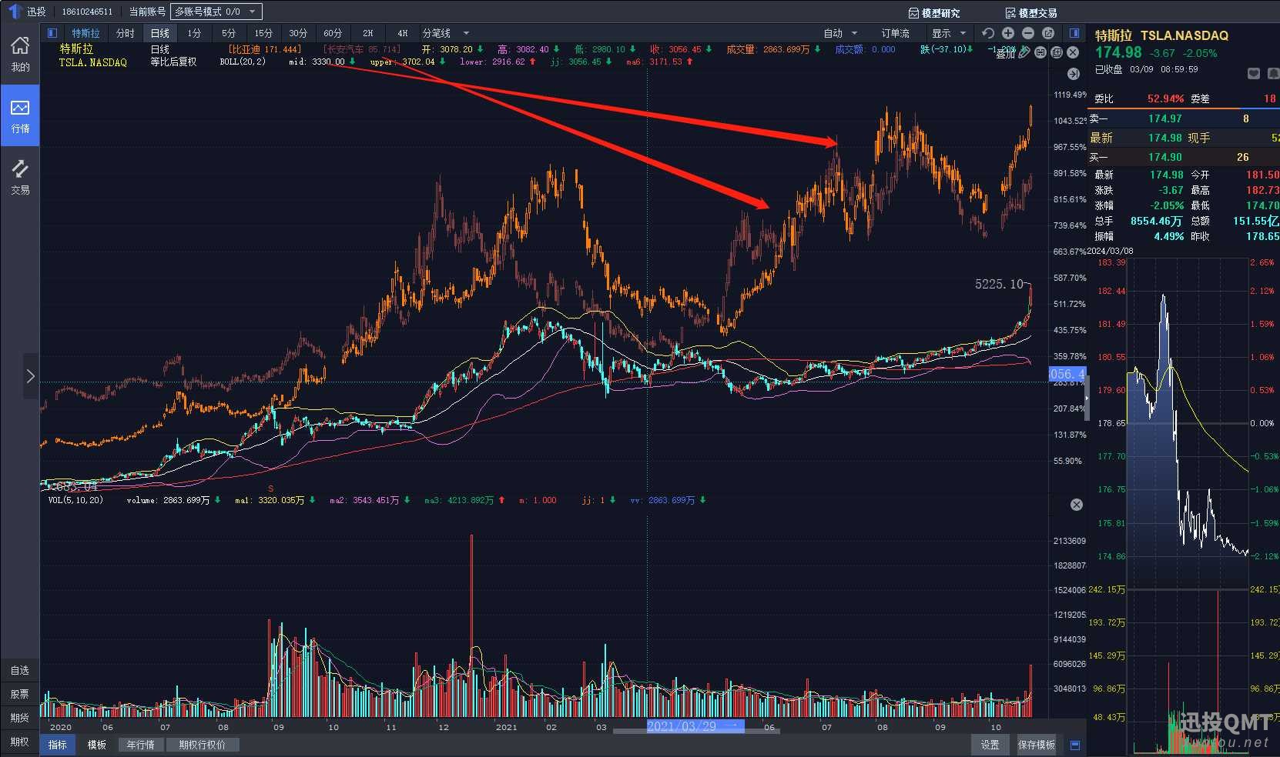Open the 期权行权价 option strike tab

(x=202, y=745)
